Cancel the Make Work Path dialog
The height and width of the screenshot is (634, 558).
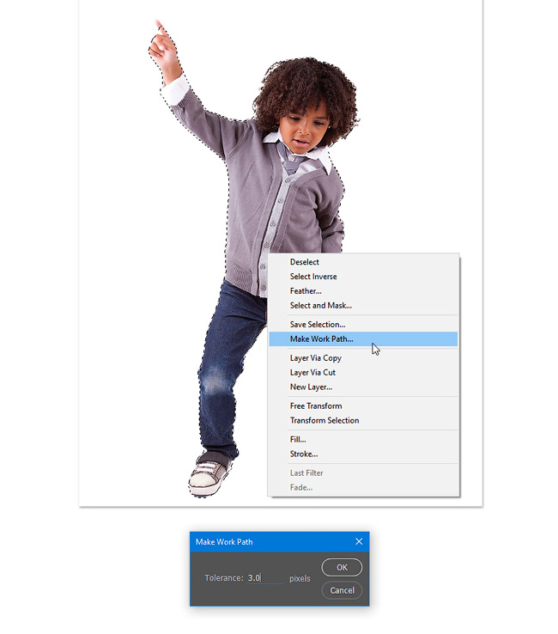(x=342, y=591)
